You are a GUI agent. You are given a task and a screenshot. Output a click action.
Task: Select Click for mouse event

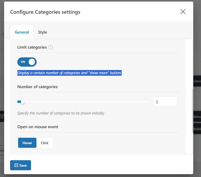click(44, 143)
